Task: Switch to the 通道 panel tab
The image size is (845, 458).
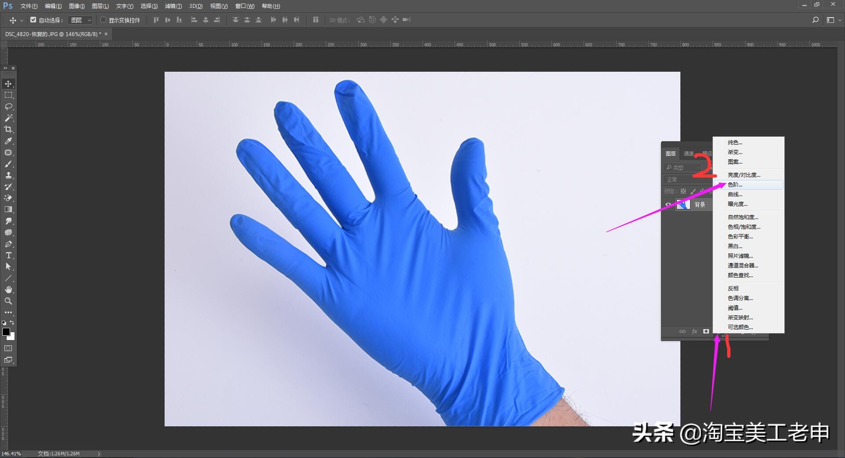Action: (688, 154)
